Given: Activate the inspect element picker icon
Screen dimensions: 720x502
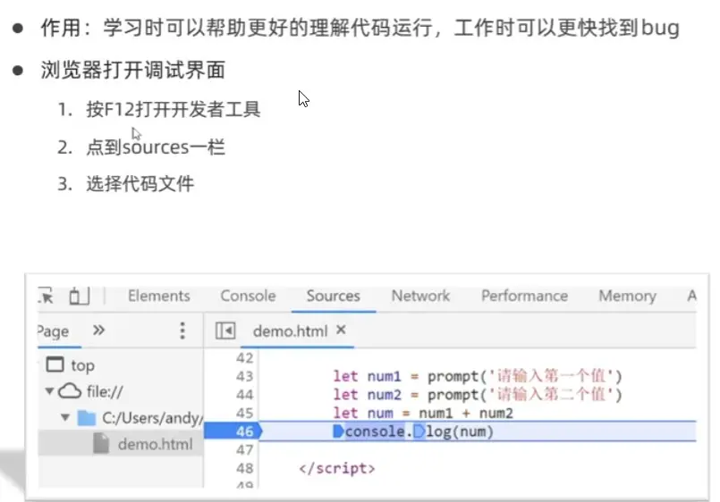Looking at the screenshot, I should [46, 297].
